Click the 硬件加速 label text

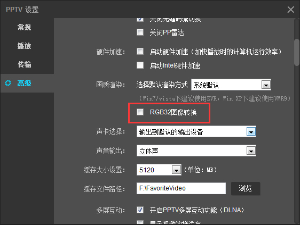coord(110,52)
